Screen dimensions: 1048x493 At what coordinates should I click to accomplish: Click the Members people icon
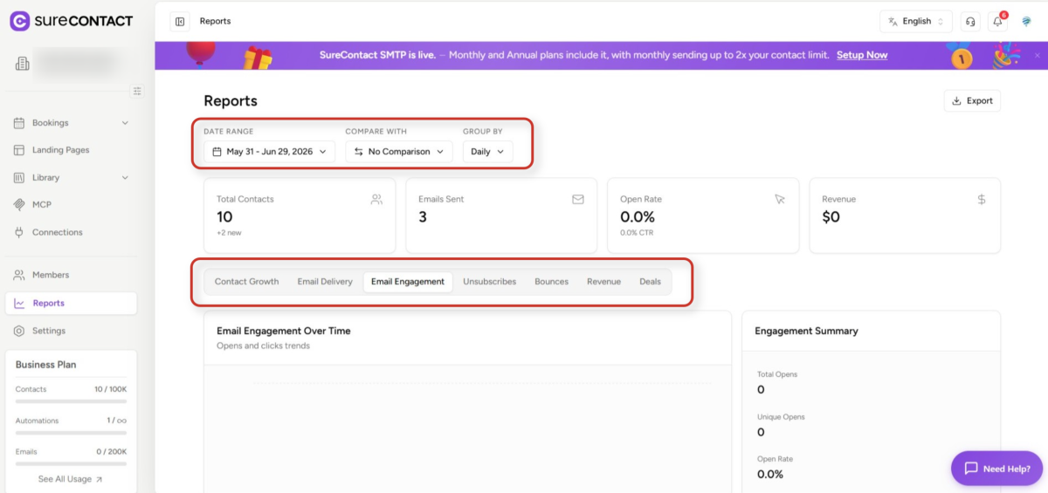point(19,275)
